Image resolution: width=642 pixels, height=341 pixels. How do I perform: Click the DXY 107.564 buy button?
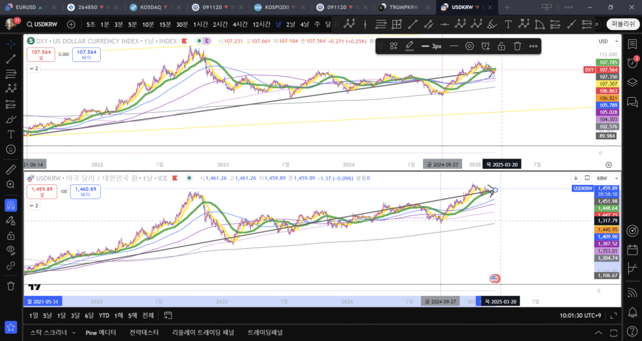87,55
